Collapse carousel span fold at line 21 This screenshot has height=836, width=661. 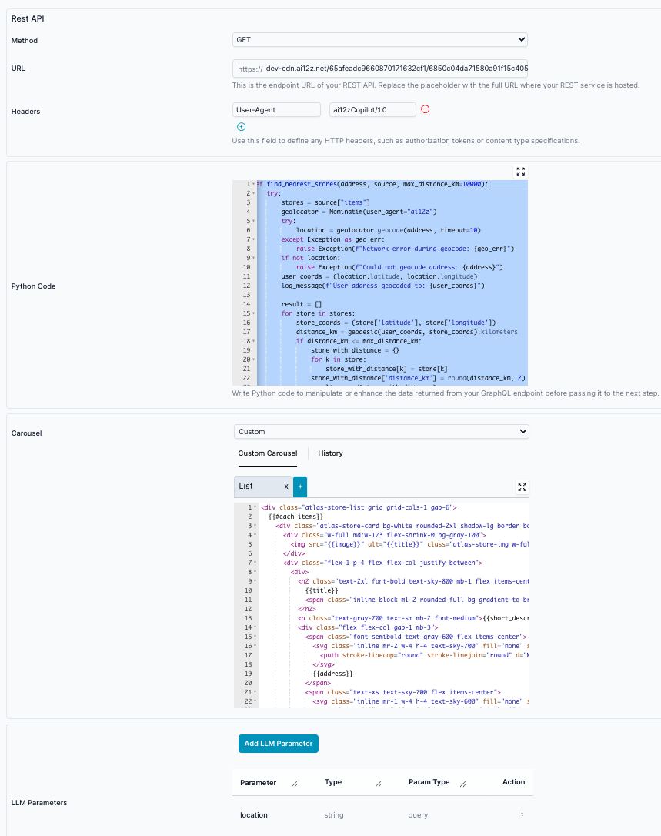[x=255, y=692]
